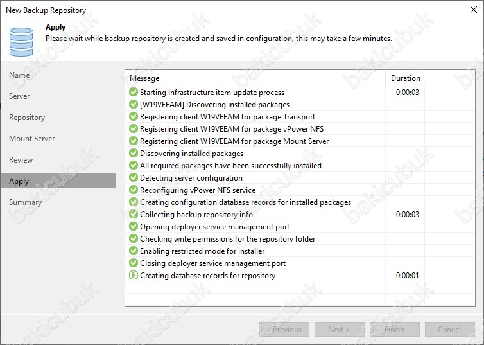This screenshot has height=345, width=484.
Task: Click the Finish button
Action: tap(395, 330)
